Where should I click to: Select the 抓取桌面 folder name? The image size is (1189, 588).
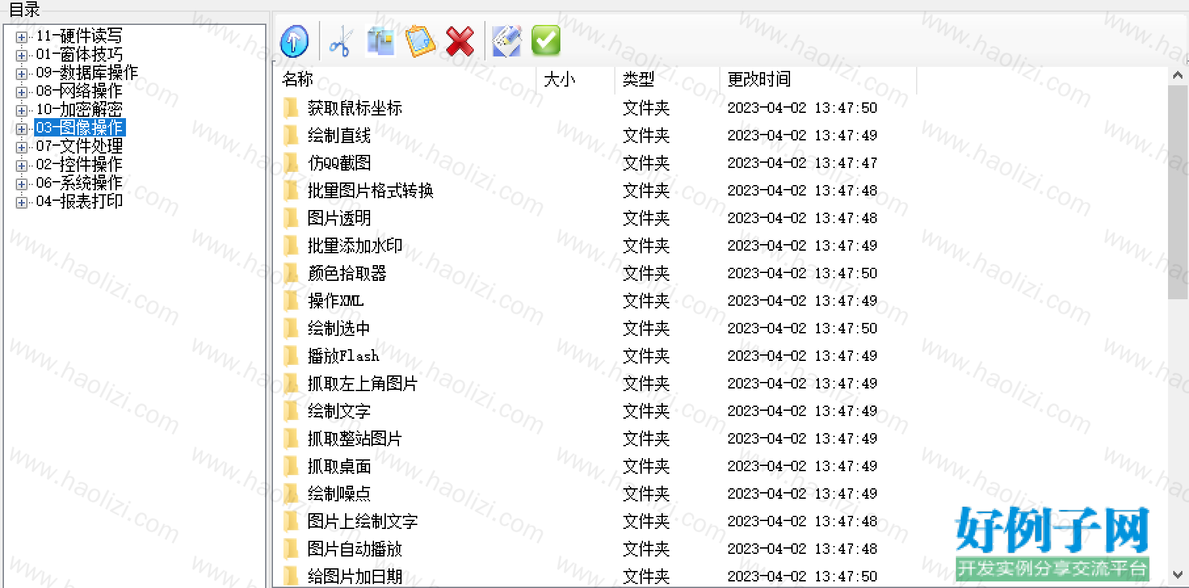(x=339, y=466)
